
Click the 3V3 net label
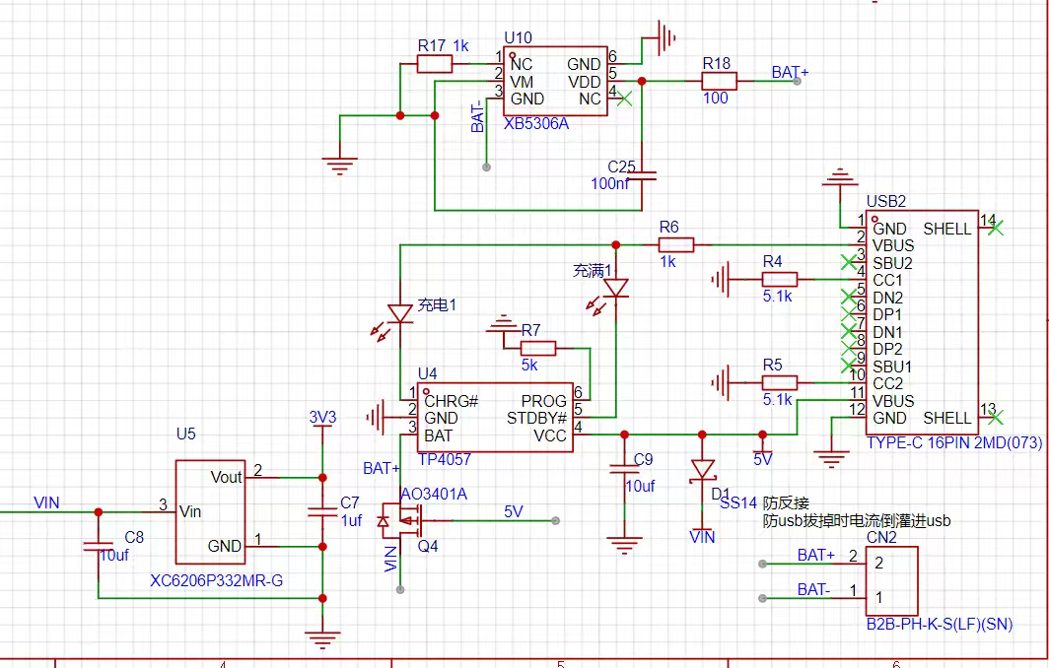[x=322, y=417]
